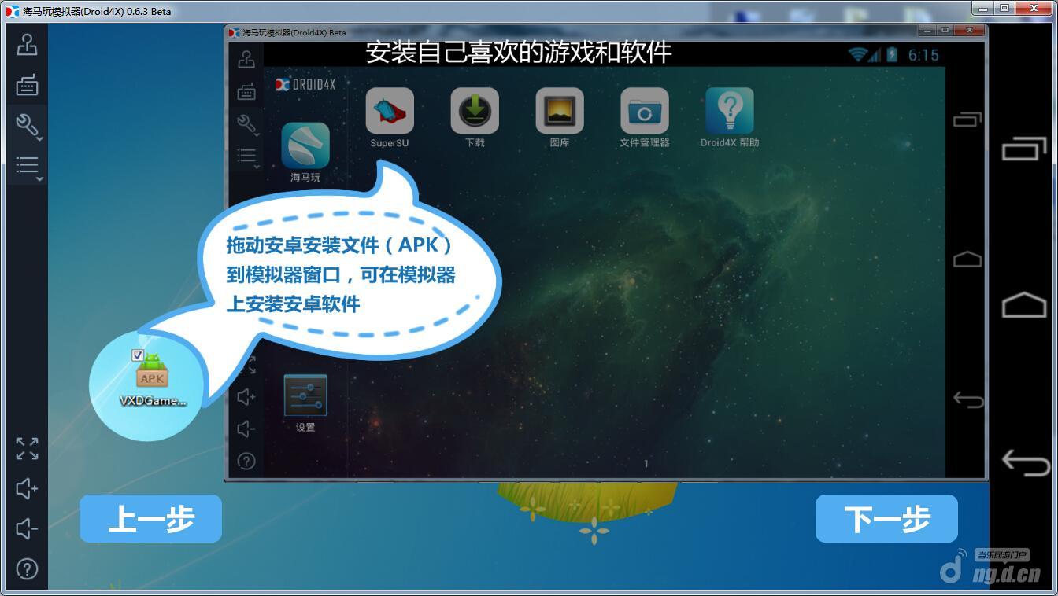Toggle the checkbox on the VXDGame APK file

coord(138,355)
